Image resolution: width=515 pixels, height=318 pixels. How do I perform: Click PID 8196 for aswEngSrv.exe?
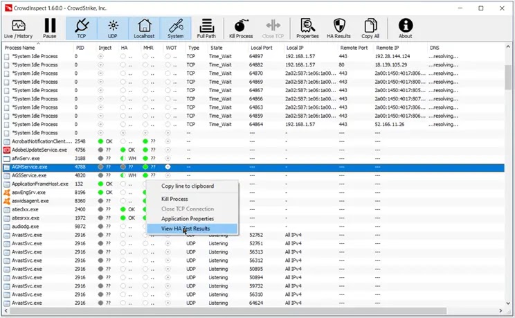[80, 193]
